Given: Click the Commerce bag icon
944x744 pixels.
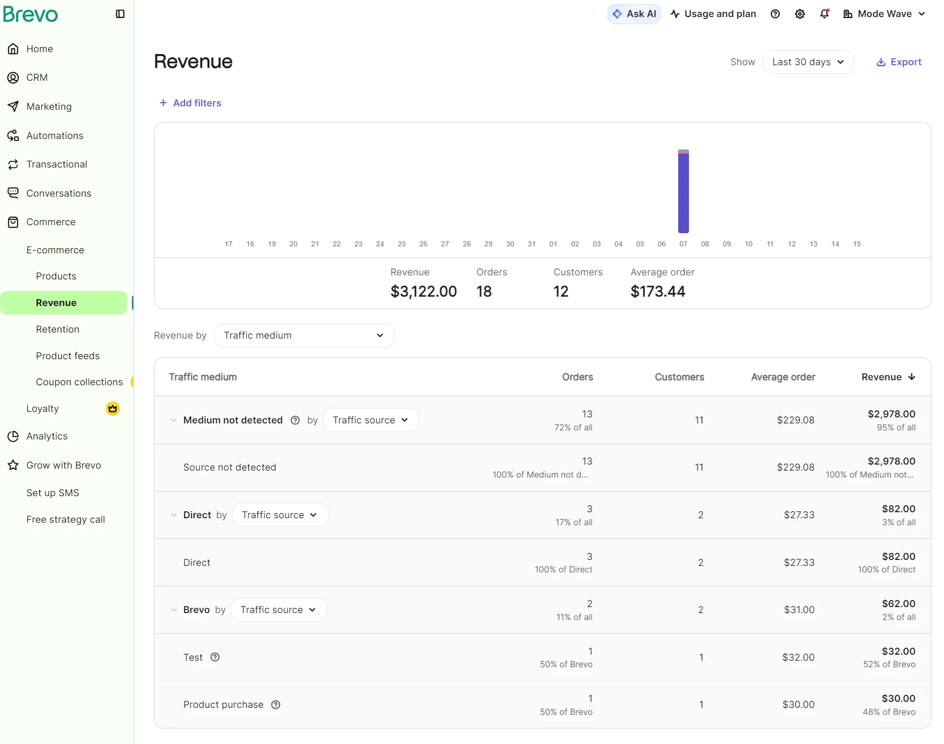Looking at the screenshot, I should click(x=14, y=222).
